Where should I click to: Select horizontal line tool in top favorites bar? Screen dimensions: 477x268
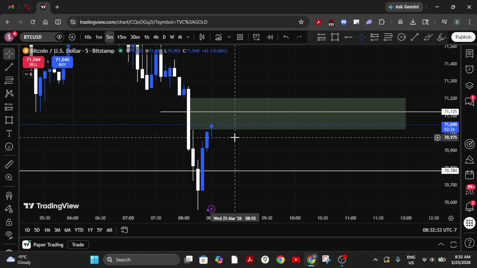(348, 37)
